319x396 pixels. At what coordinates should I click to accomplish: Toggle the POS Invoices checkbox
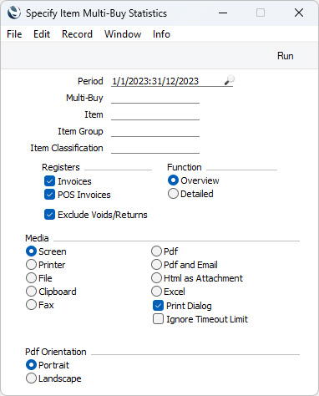pyautogui.click(x=49, y=195)
